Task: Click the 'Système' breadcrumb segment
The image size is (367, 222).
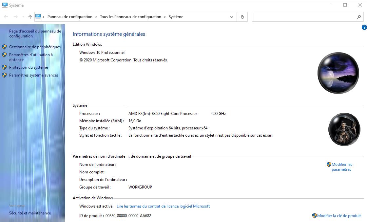Action: [176, 17]
